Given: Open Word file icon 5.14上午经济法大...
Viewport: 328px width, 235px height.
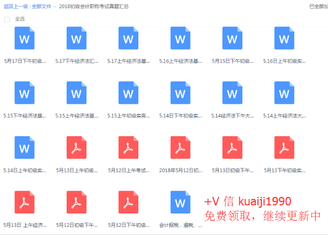Looking at the screenshot, I should (284, 93).
